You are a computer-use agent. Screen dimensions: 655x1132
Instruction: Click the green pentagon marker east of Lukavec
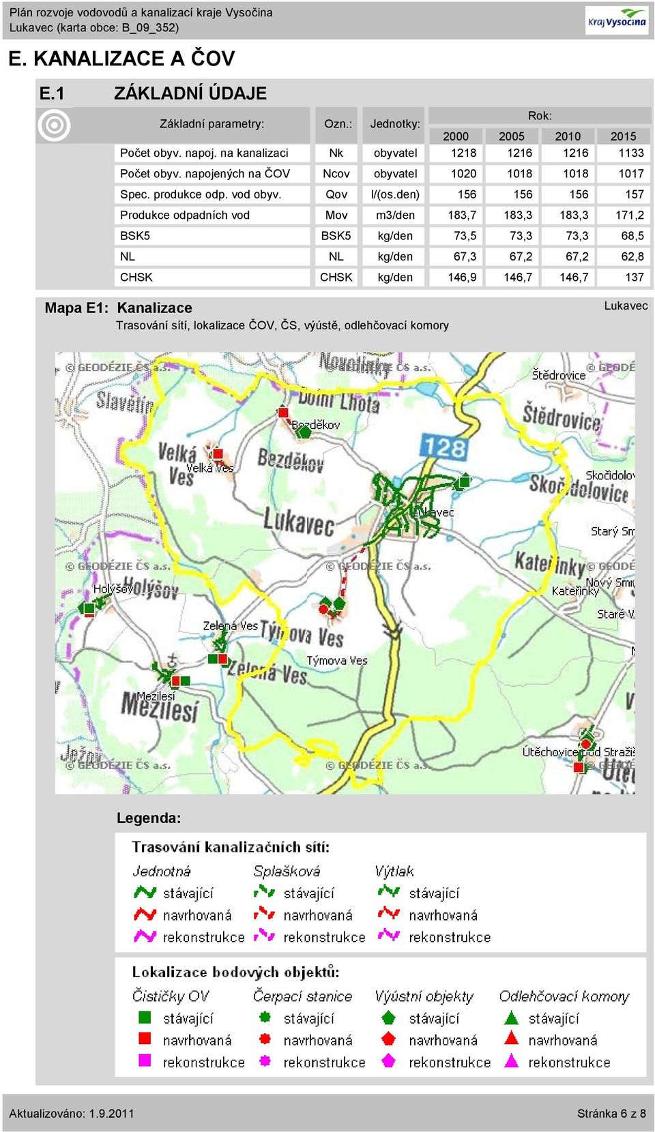(x=464, y=481)
